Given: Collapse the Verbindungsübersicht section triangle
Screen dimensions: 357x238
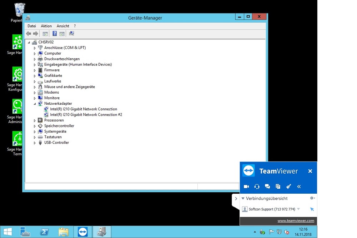Looking at the screenshot, I should point(243,198).
